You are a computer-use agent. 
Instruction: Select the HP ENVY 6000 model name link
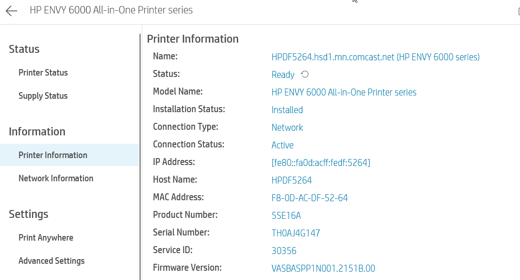344,92
